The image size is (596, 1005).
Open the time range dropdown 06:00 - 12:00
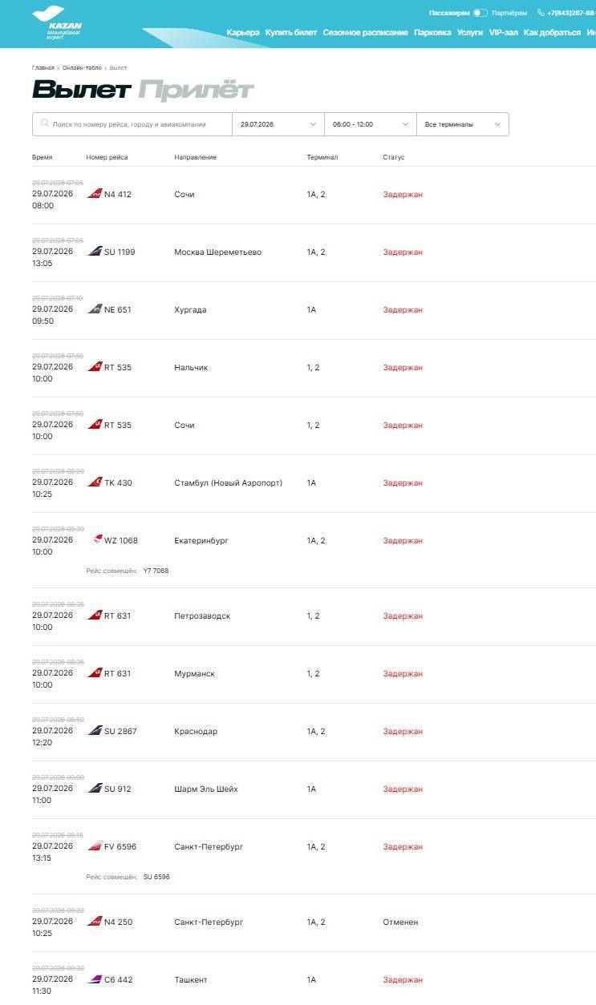pos(371,124)
